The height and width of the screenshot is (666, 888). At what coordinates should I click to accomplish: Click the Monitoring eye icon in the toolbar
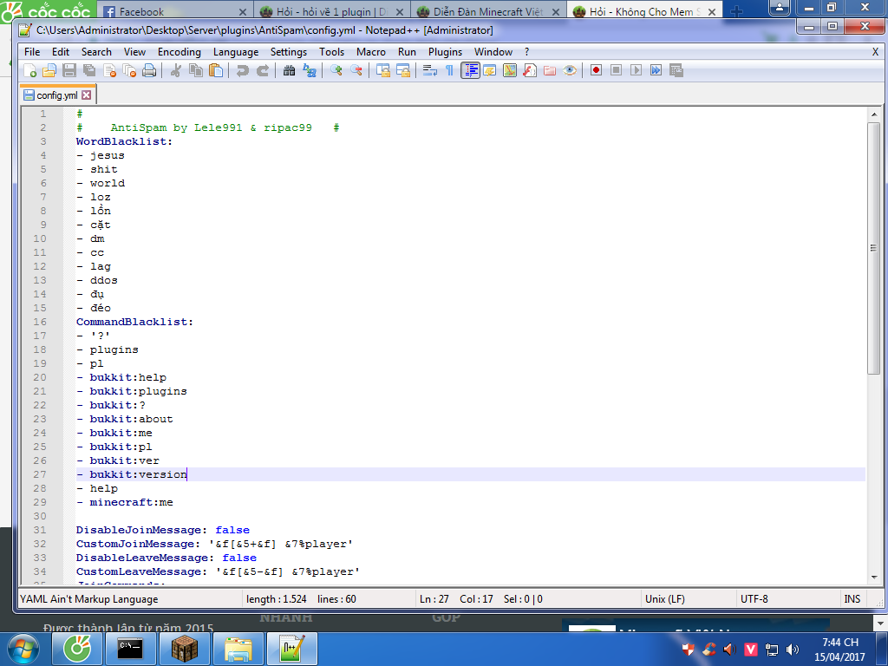coord(570,70)
